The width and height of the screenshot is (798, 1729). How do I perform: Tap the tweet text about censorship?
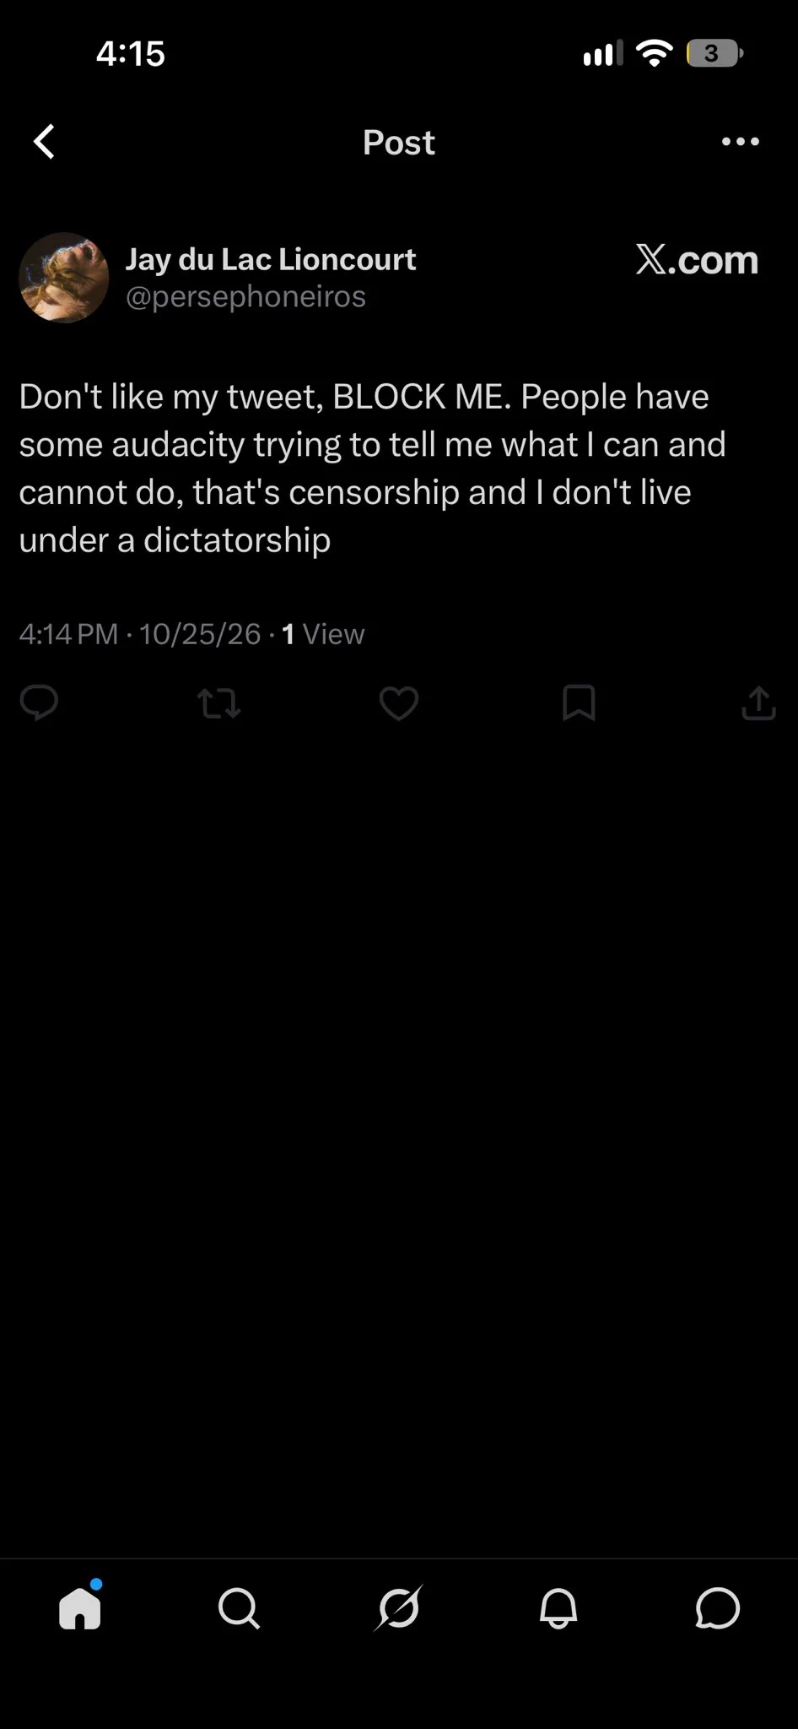372,469
